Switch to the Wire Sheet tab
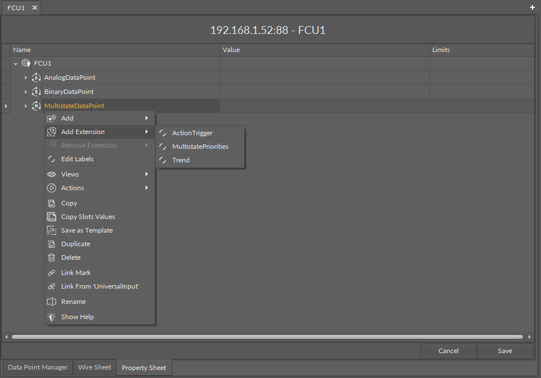The height and width of the screenshot is (378, 541). tap(94, 367)
